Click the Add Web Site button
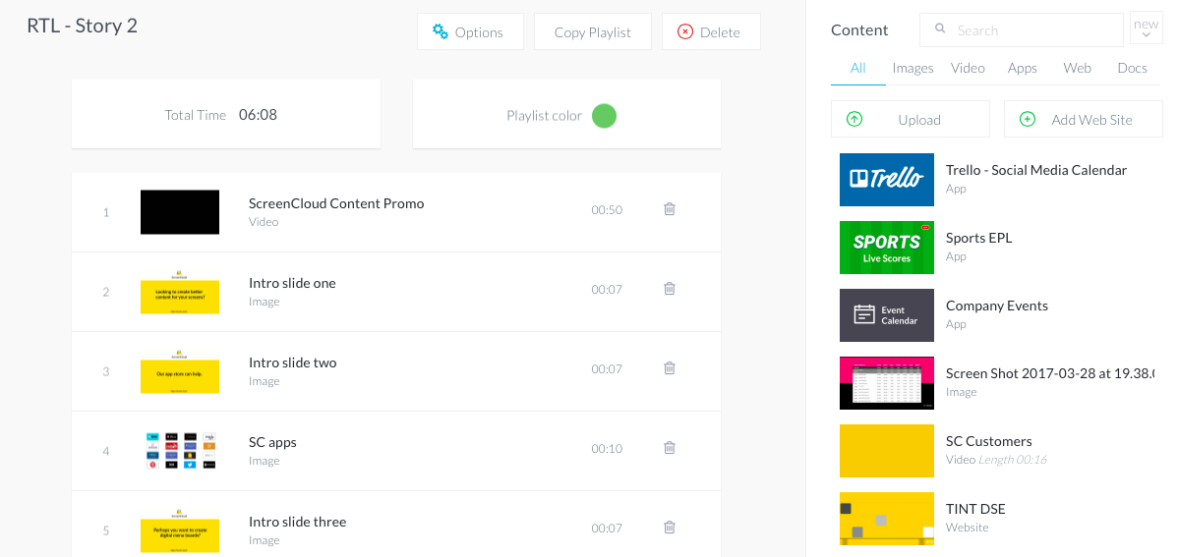 (x=1083, y=120)
